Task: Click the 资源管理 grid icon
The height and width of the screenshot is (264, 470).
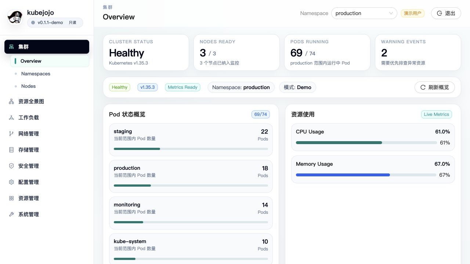Action: (11, 198)
